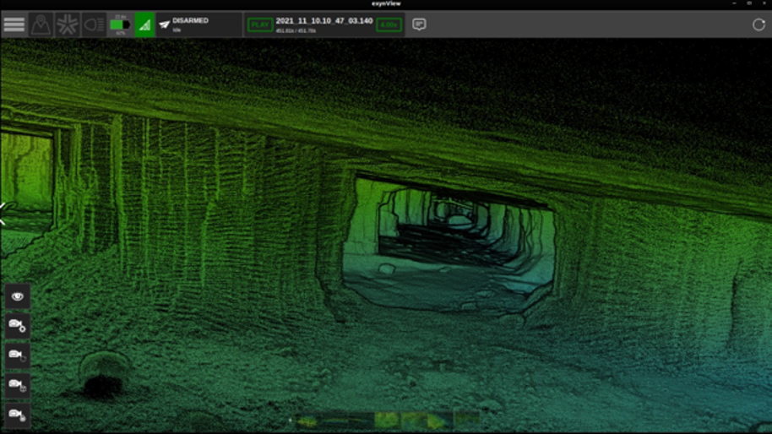772x434 pixels.
Task: Toggle the headlight lights icon
Action: click(94, 24)
